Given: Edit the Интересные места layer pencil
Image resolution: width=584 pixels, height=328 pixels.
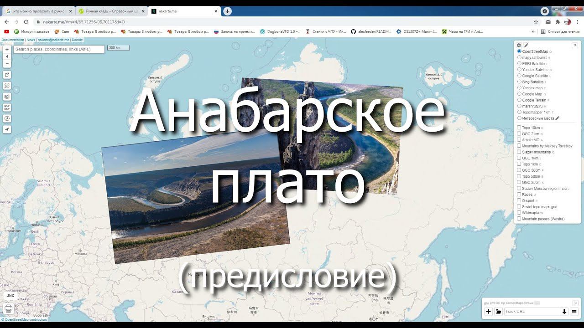Looking at the screenshot, I should point(558,118).
